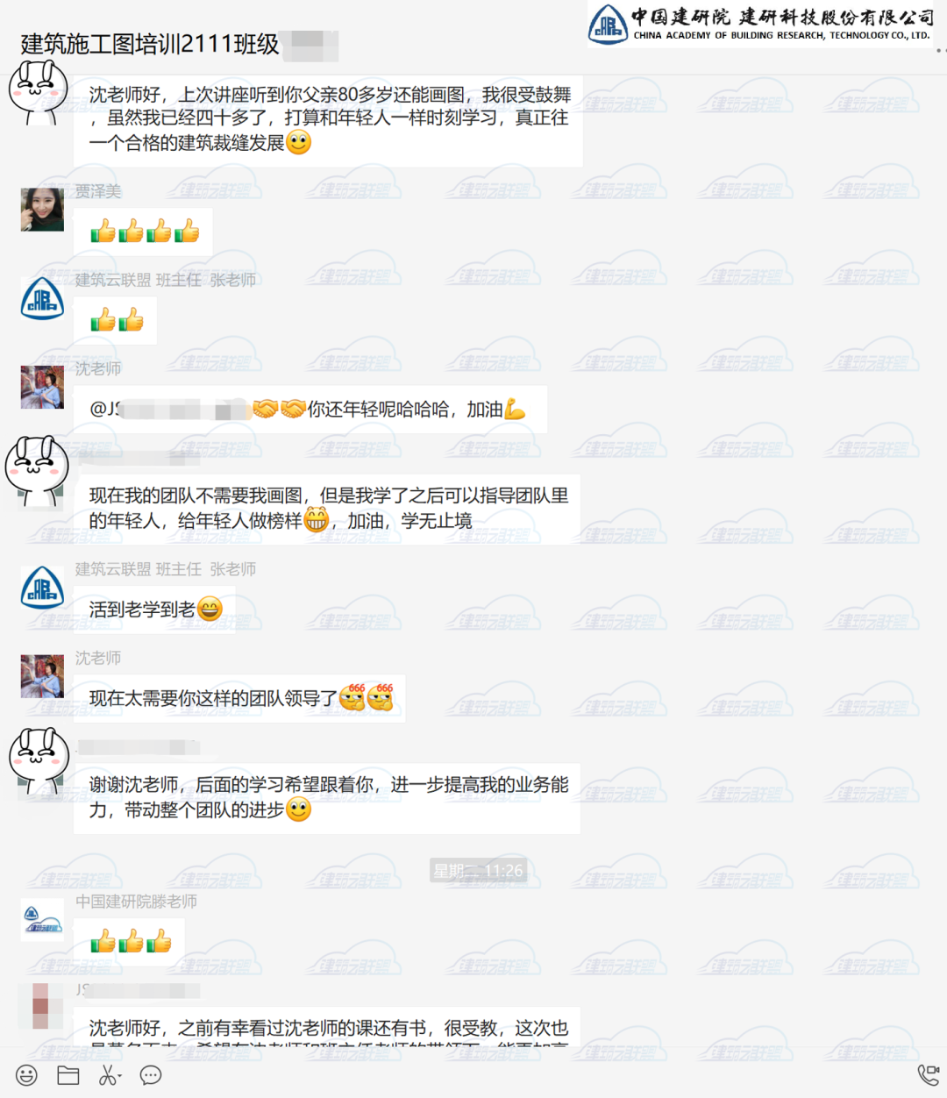Select the message 活到老学到老
This screenshot has width=947, height=1098.
tap(155, 609)
